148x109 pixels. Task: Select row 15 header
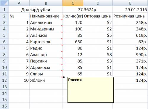pos(4,99)
